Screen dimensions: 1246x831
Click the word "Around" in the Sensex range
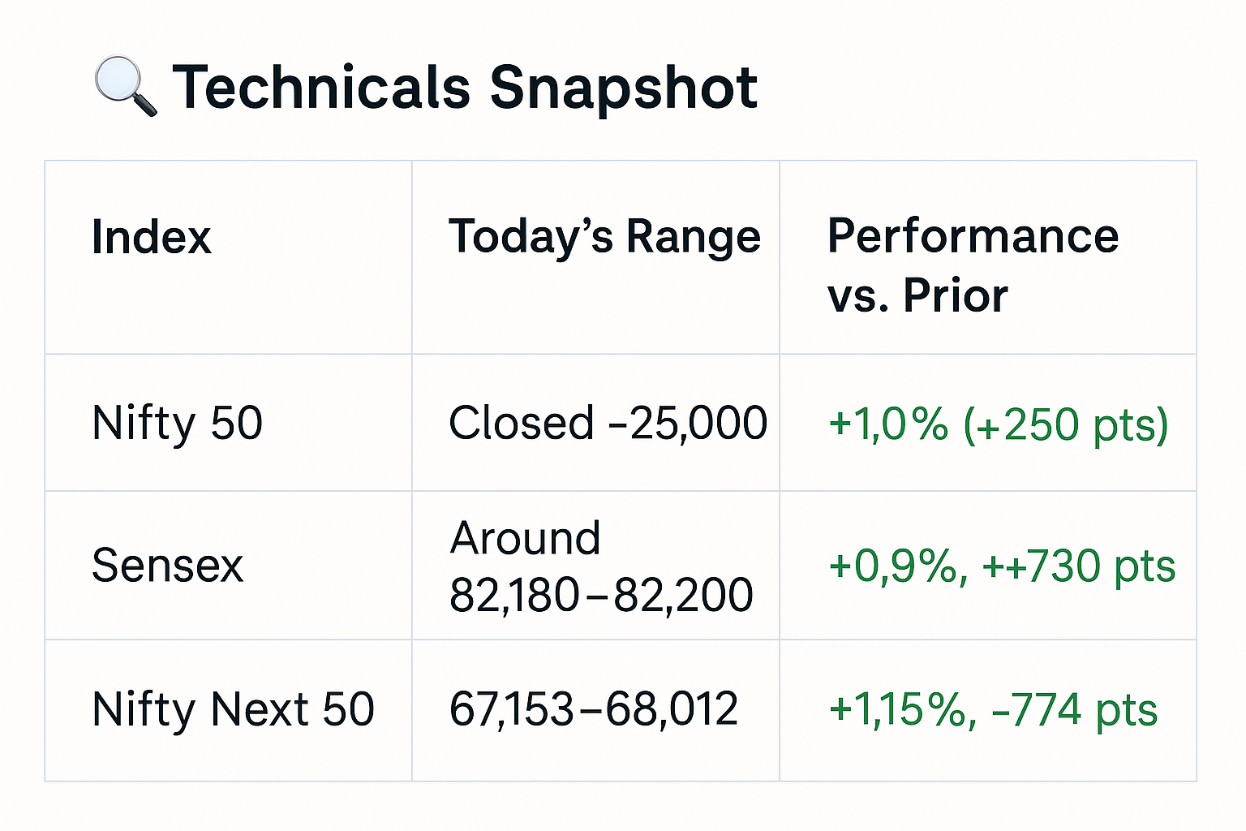click(x=525, y=538)
